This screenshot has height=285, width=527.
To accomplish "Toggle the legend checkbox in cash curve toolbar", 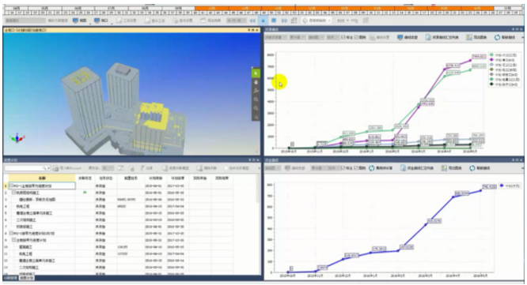I will pyautogui.click(x=356, y=168).
